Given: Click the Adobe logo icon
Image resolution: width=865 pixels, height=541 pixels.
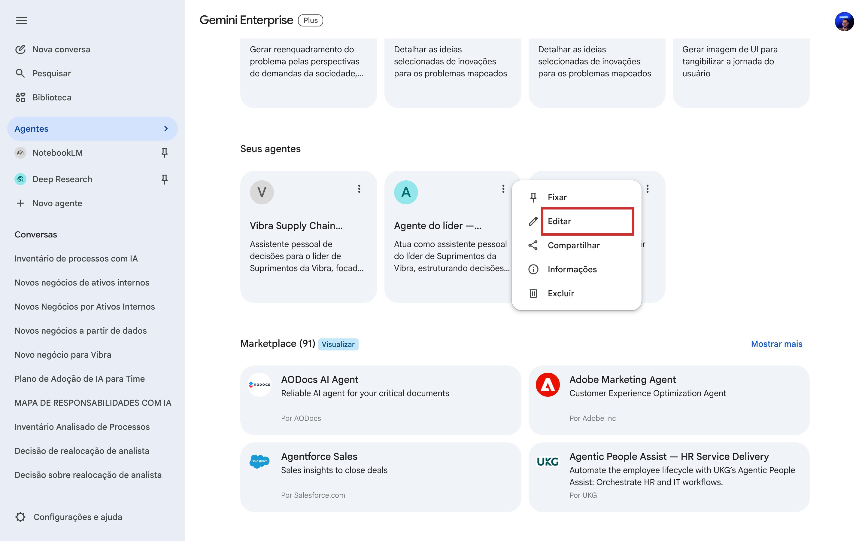Looking at the screenshot, I should pyautogui.click(x=548, y=385).
